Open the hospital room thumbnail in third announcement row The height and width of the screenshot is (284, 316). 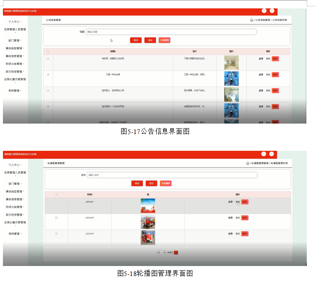pos(231,95)
